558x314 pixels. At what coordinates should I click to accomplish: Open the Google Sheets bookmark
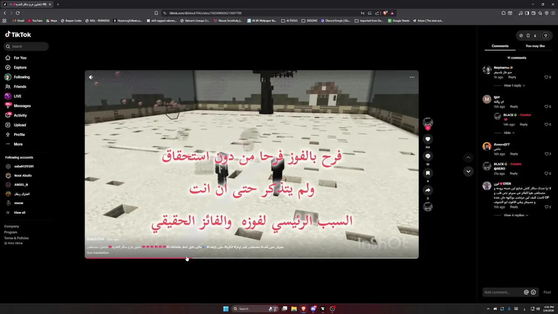[x=398, y=20]
